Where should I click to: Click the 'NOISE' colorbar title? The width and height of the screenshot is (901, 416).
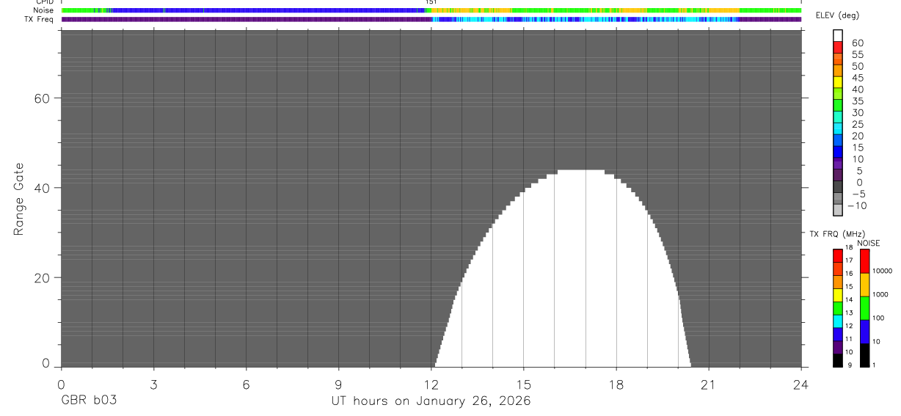coord(869,243)
